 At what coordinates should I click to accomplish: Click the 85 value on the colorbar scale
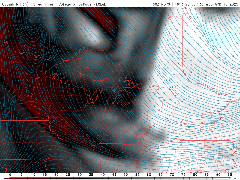pyautogui.click(x=207, y=175)
